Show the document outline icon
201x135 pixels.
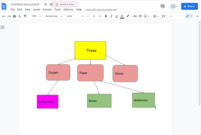[x=3, y=27]
